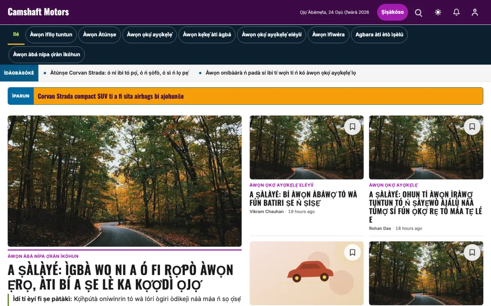
Task: Open the Àwọn Àtúnṣe section
Action: [99, 35]
